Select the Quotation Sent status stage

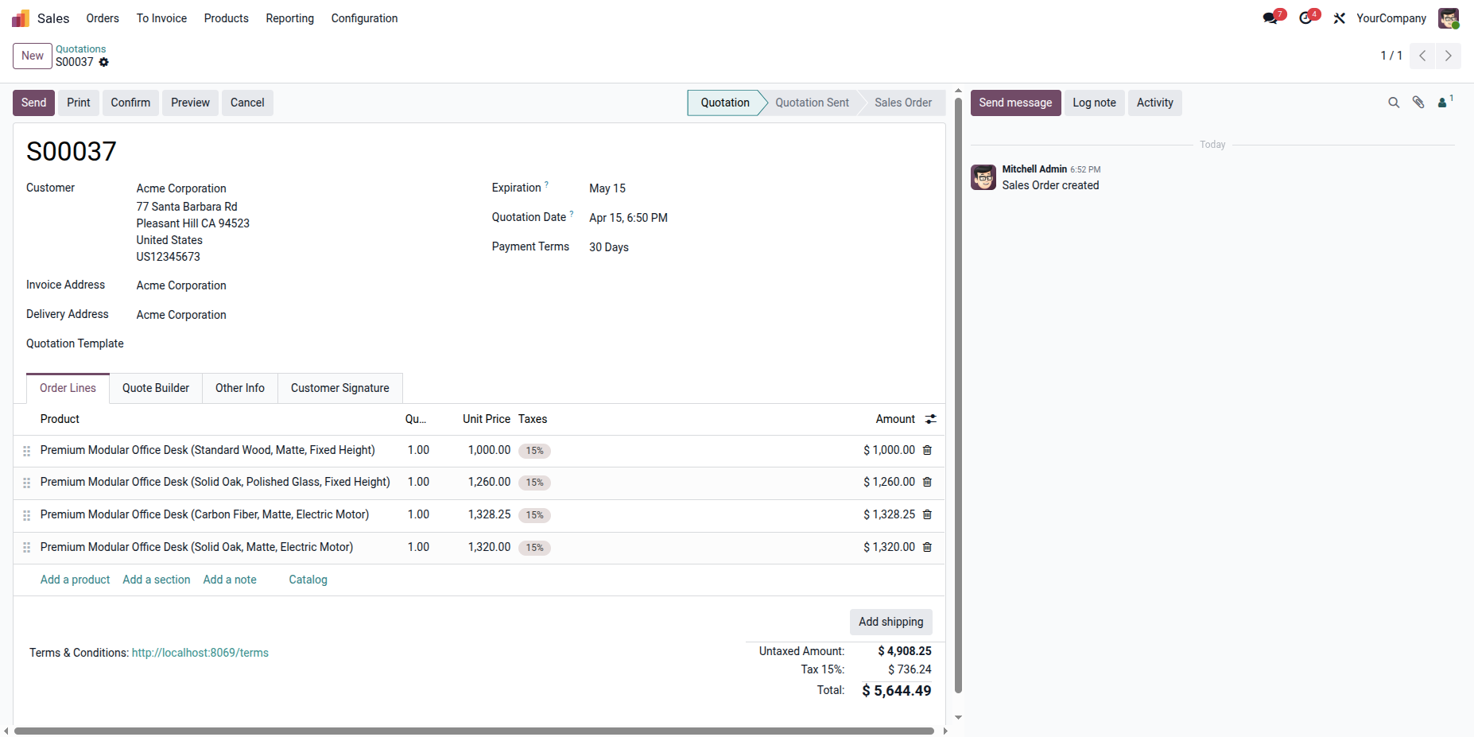click(813, 103)
